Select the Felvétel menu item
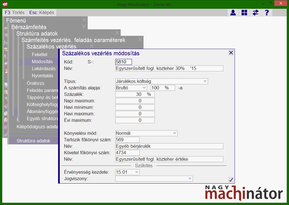Screen dimensions: 289x205 click(39, 55)
